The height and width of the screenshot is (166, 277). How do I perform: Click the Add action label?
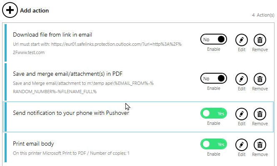coord(34,10)
